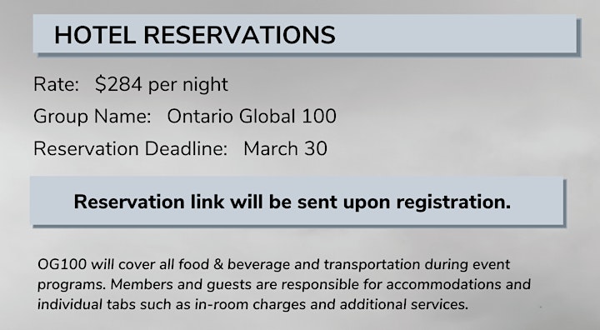Click the HOTEL RESERVATIONS heading banner
Screen dimensions: 600x330
pyautogui.click(x=305, y=33)
